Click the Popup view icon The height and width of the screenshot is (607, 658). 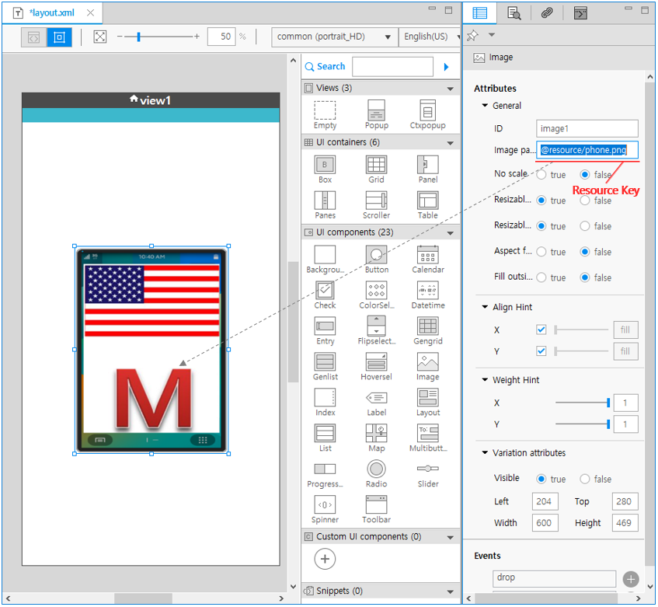tap(376, 110)
